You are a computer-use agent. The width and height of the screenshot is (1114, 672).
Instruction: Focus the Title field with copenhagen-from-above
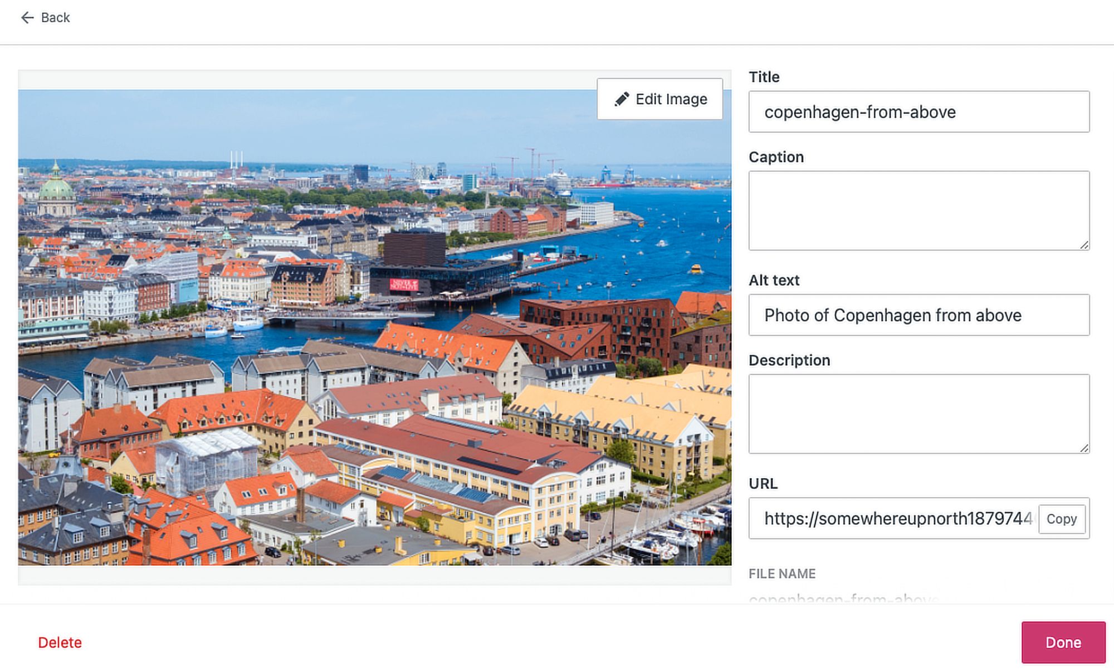[918, 112]
